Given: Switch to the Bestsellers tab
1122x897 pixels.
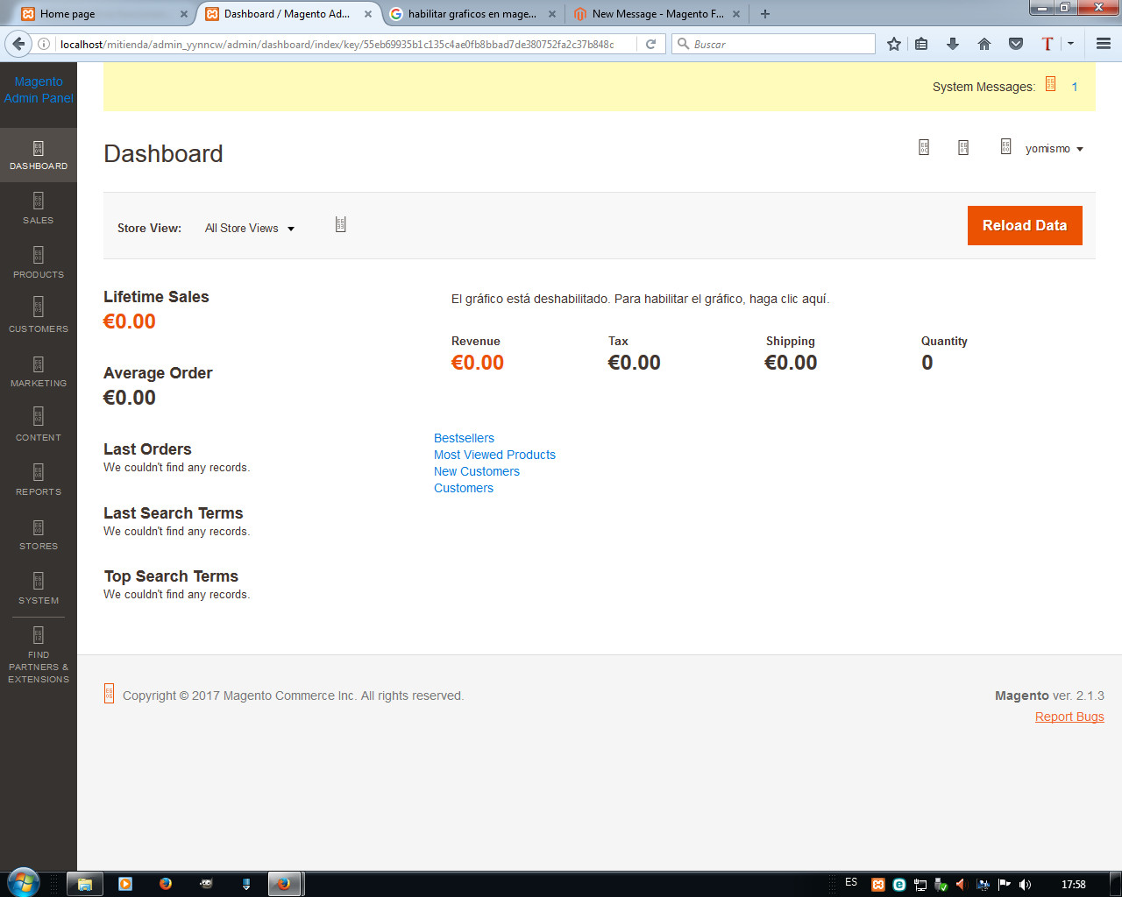Looking at the screenshot, I should [x=464, y=438].
